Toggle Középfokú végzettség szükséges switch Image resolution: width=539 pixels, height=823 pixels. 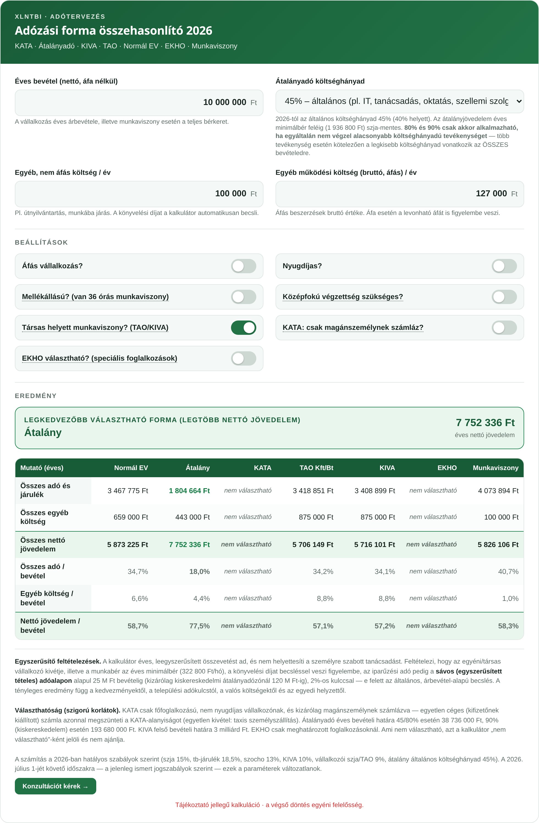click(504, 297)
